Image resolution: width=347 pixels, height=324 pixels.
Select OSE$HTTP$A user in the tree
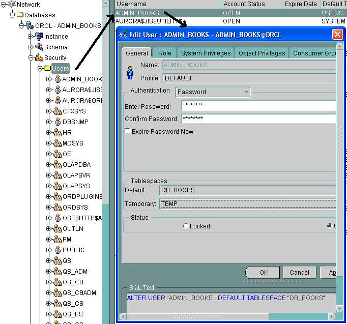pyautogui.click(x=82, y=218)
